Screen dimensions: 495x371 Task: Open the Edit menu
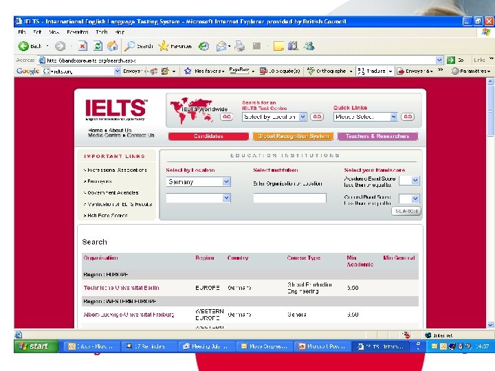tap(37, 32)
